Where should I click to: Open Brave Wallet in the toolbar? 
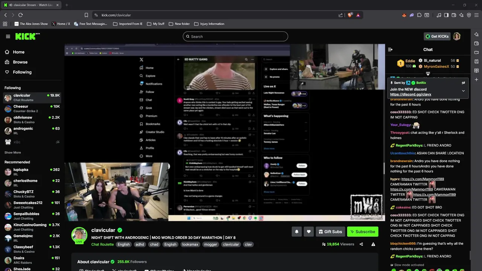(454, 15)
